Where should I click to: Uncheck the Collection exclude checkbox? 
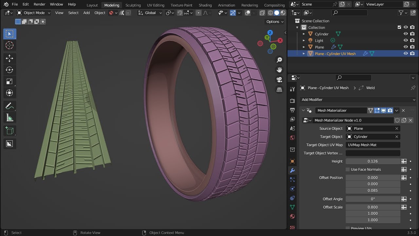(x=399, y=27)
